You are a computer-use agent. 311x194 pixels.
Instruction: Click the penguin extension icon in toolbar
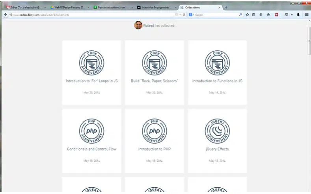click(298, 15)
